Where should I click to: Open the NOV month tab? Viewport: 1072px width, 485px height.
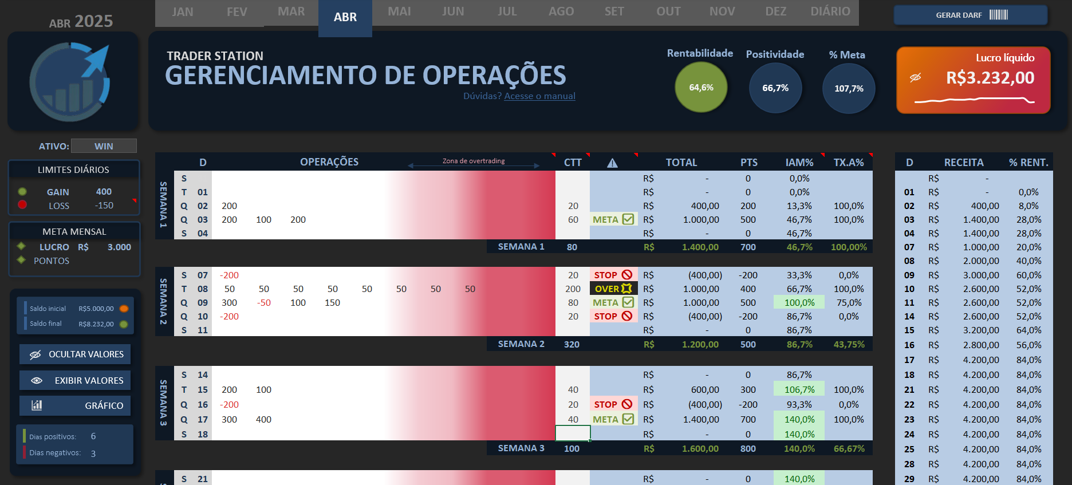pyautogui.click(x=722, y=12)
